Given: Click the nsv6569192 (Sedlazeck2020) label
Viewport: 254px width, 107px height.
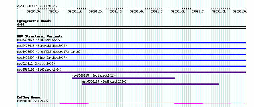Looking at the screenshot, I should tap(39, 70).
